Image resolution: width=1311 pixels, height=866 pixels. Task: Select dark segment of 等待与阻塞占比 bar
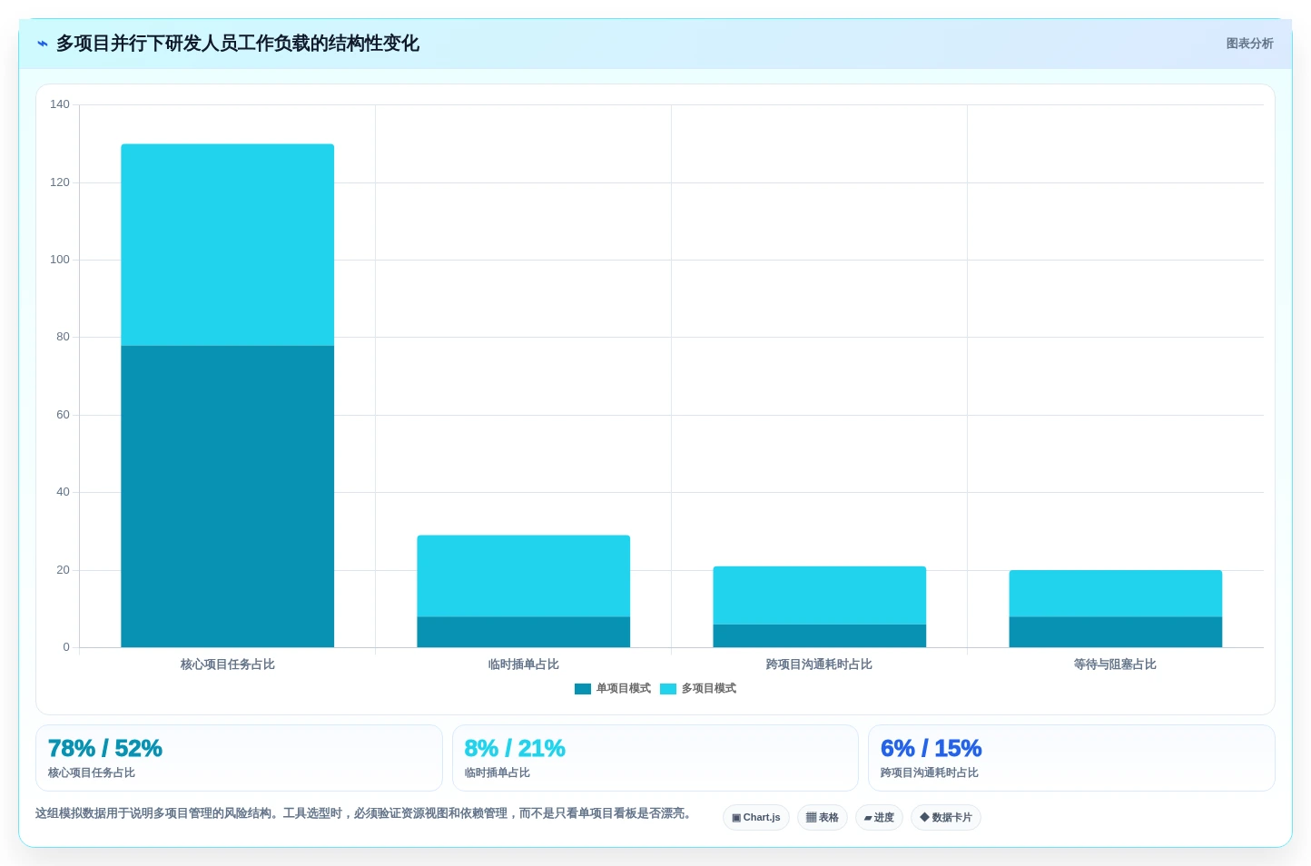(x=1116, y=633)
